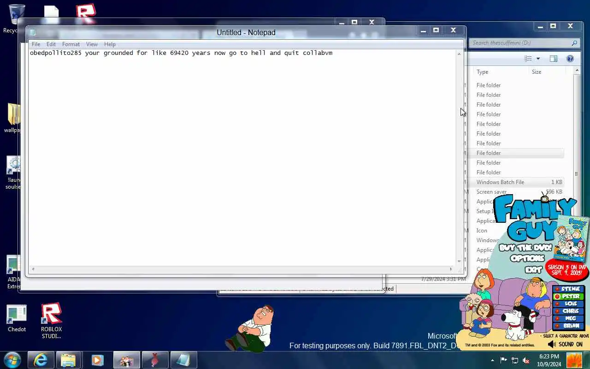Screen dimensions: 590x369
Task: Maximize the Untitled - Notepad window
Action: [x=436, y=30]
